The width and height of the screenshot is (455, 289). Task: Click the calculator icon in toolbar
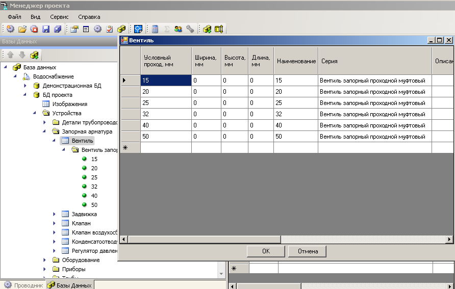coord(155,29)
